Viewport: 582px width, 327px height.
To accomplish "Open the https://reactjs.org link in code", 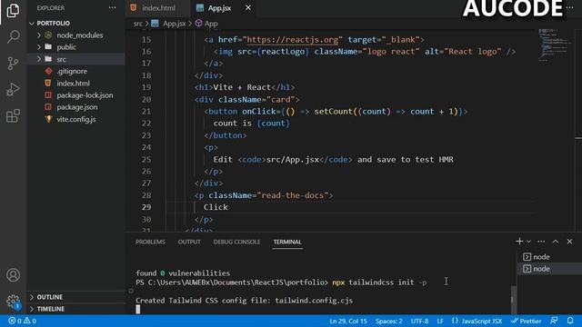I will point(292,40).
